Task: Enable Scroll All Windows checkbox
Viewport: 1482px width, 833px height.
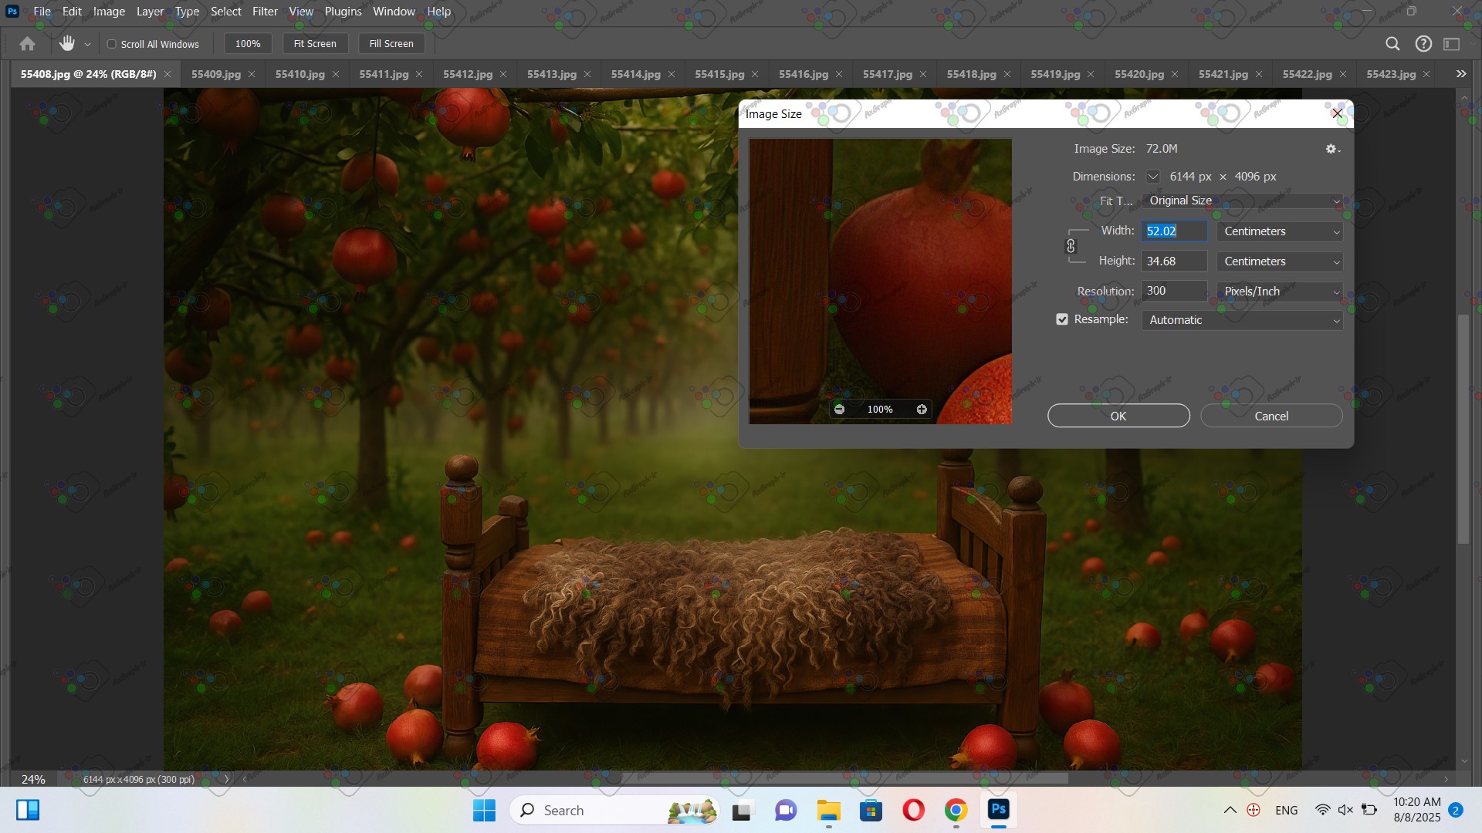Action: (x=112, y=44)
